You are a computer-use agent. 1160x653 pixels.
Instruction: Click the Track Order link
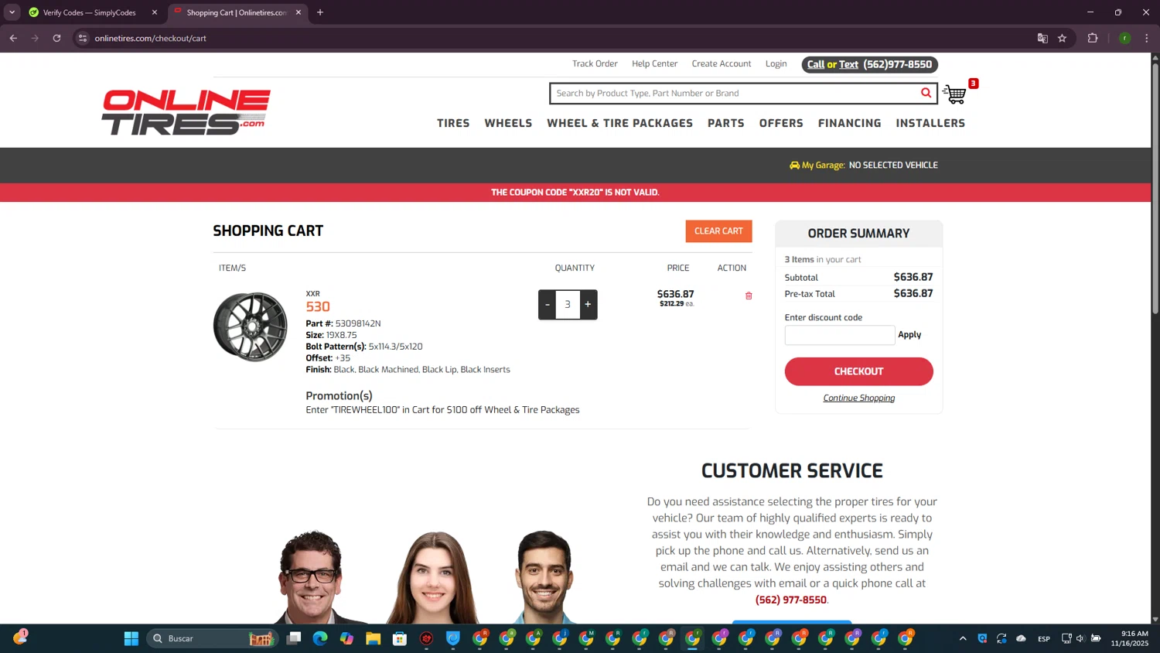(x=595, y=64)
